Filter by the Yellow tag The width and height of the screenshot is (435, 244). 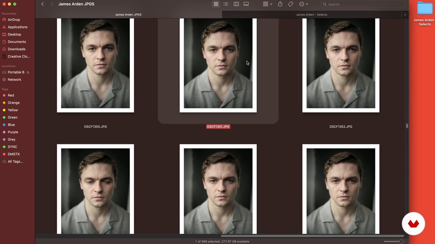[x=13, y=110]
